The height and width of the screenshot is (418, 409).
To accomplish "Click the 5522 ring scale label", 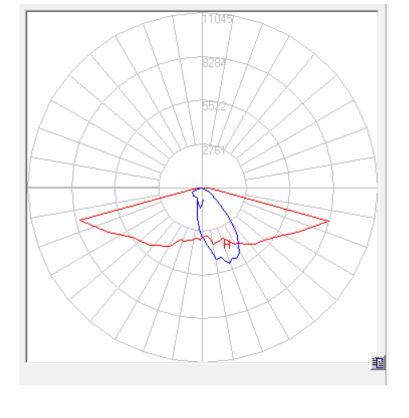I will [x=215, y=107].
